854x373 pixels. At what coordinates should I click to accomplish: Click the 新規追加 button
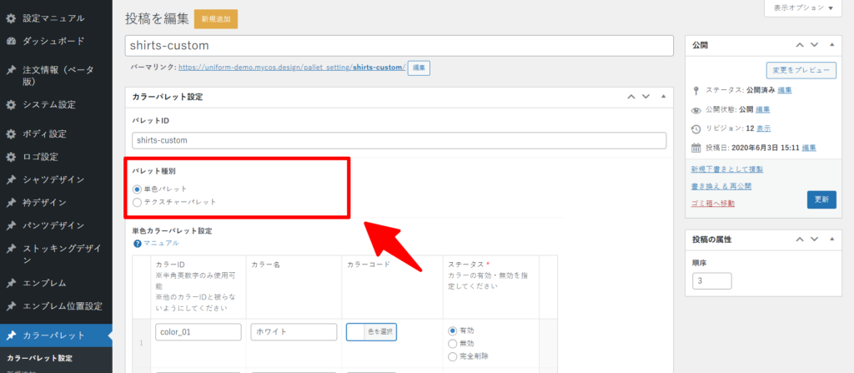(x=216, y=18)
